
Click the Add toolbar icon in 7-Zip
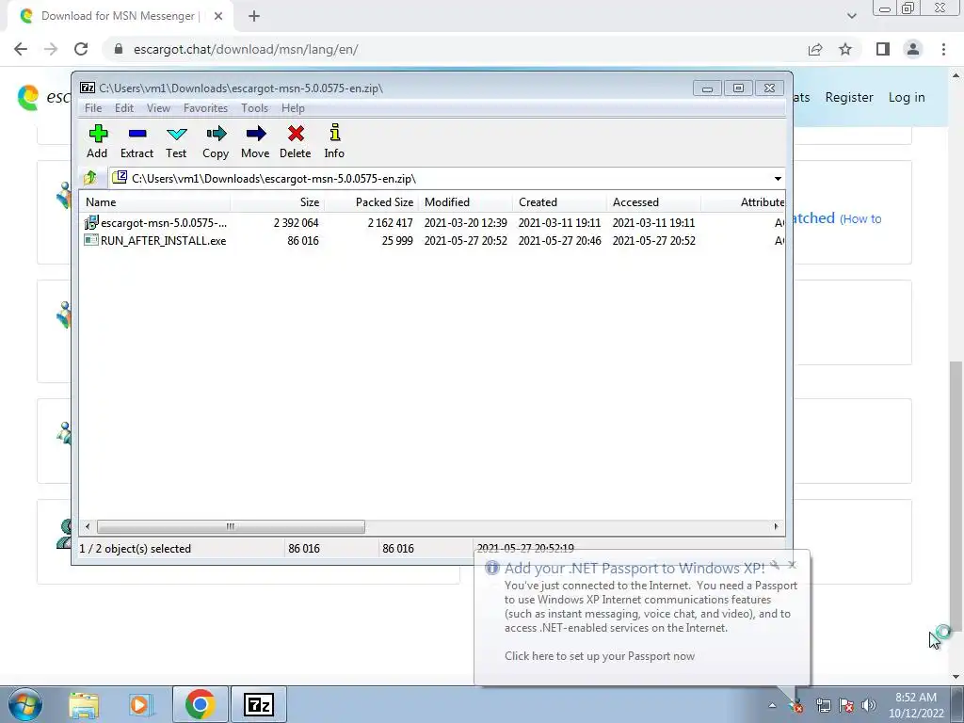[97, 141]
